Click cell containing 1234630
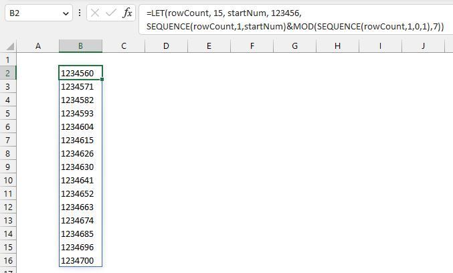 pos(80,167)
